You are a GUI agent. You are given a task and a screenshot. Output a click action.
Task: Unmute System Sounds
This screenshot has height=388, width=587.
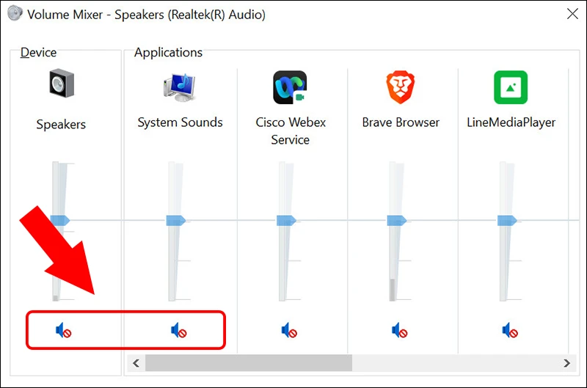coord(179,332)
